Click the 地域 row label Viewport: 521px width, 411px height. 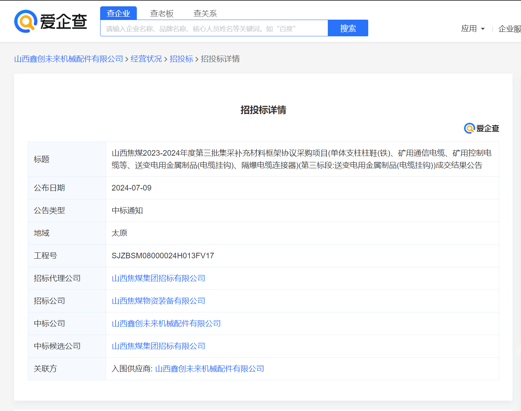click(42, 233)
